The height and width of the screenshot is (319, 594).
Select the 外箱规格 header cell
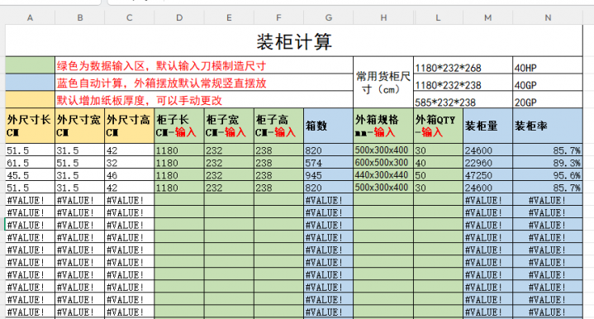coord(383,126)
